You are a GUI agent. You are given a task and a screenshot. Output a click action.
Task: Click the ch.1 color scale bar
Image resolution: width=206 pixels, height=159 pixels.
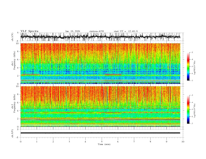click(x=188, y=66)
